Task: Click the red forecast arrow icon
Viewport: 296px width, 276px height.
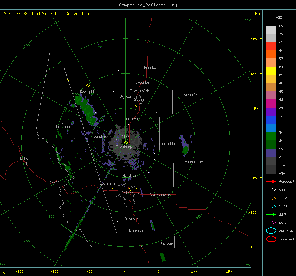Action: [271, 181]
